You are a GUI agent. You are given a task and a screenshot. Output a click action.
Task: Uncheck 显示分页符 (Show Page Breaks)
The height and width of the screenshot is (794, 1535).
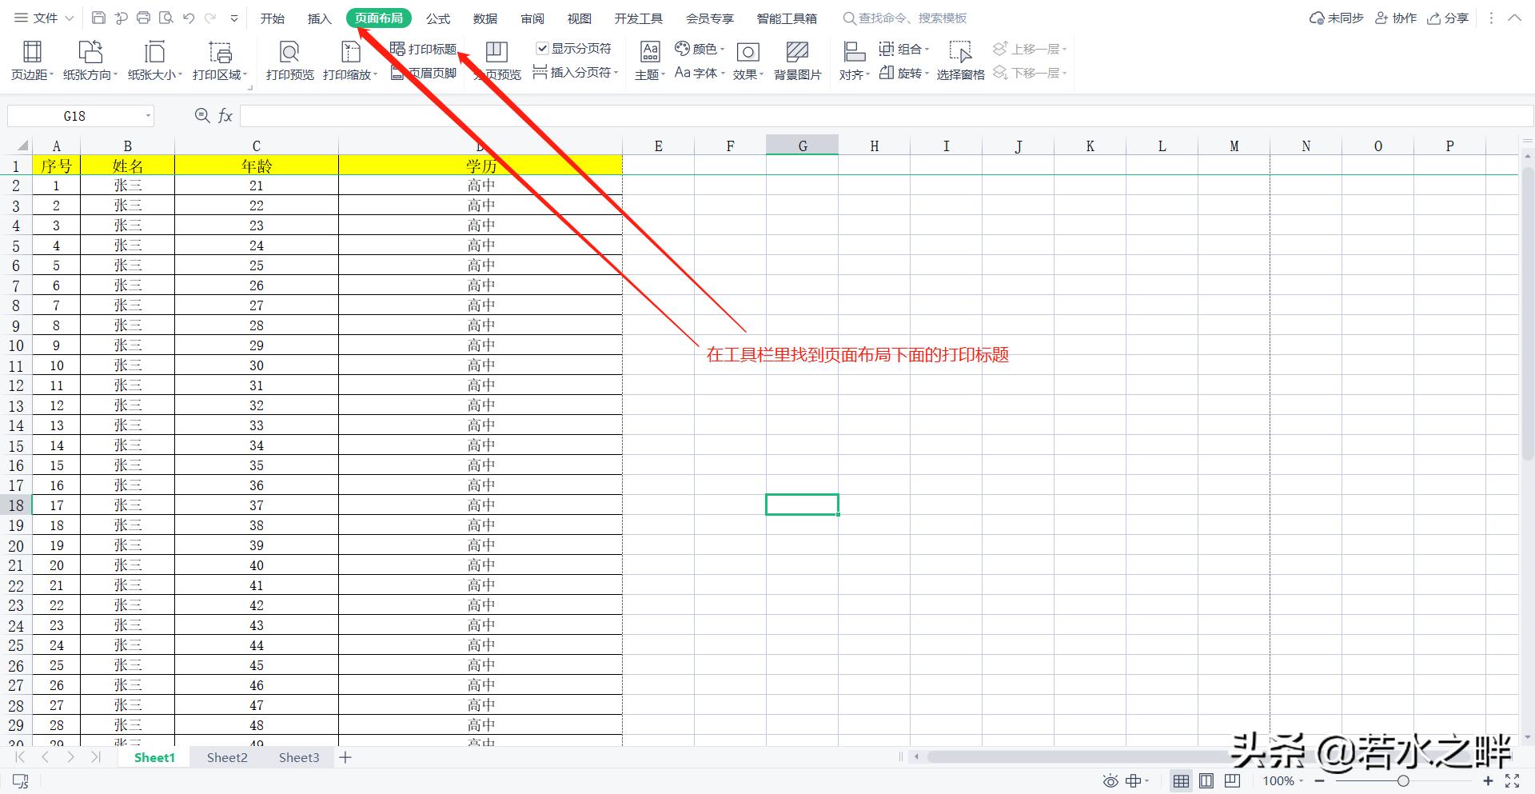(543, 48)
